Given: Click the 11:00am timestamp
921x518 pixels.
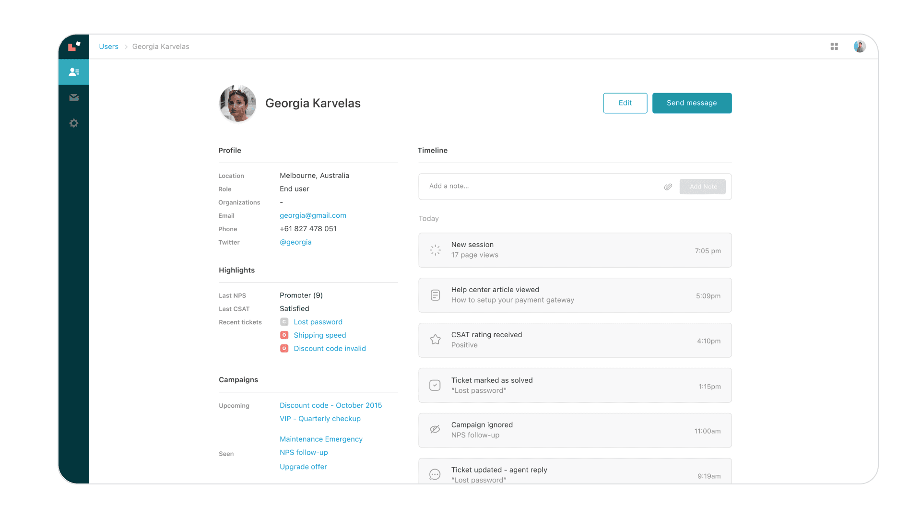Looking at the screenshot, I should click(708, 431).
